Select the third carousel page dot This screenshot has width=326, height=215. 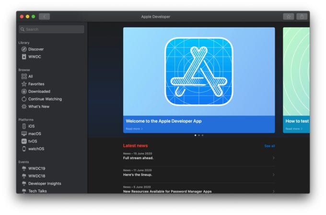pyautogui.click(x=202, y=135)
